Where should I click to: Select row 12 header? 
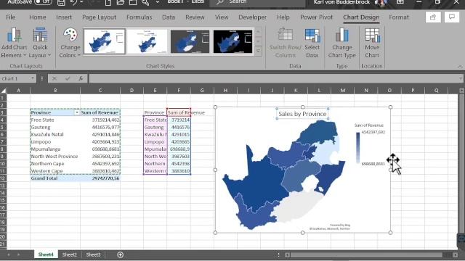[x=3, y=178]
